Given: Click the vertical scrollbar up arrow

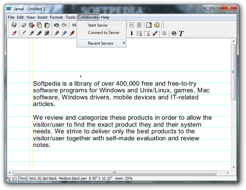Looking at the screenshot, I should pyautogui.click(x=234, y=41).
